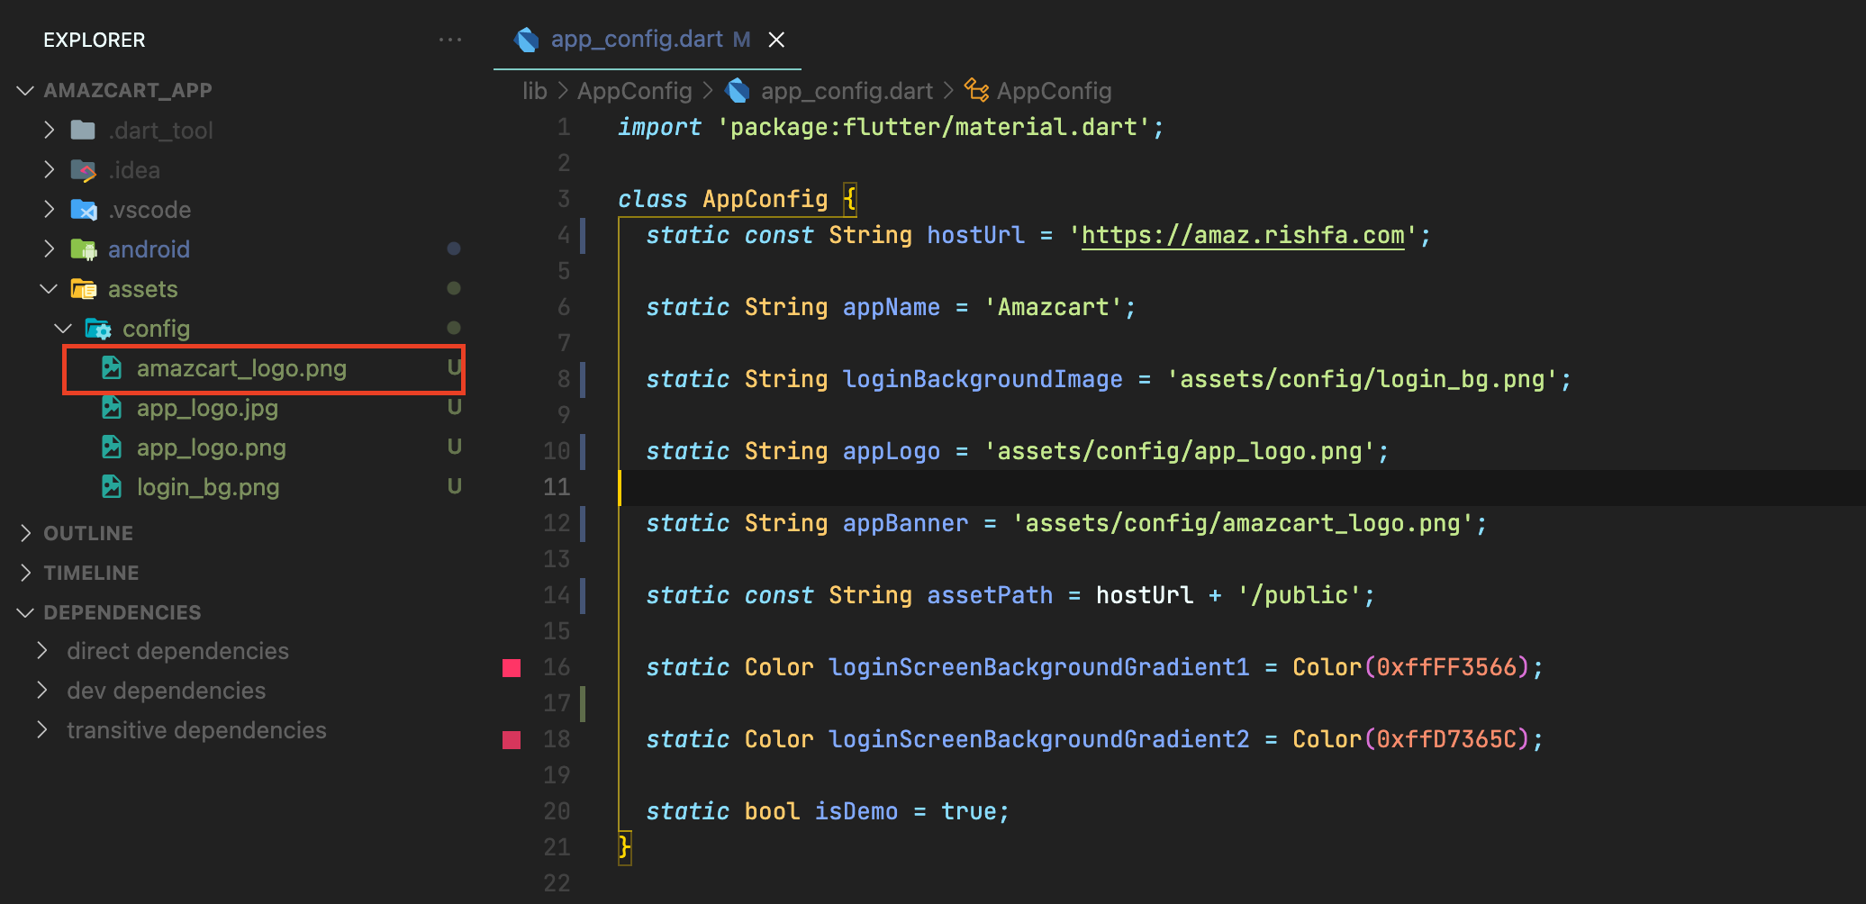Click the isDemo variable name
Viewport: 1866px width, 904px height.
(x=856, y=811)
